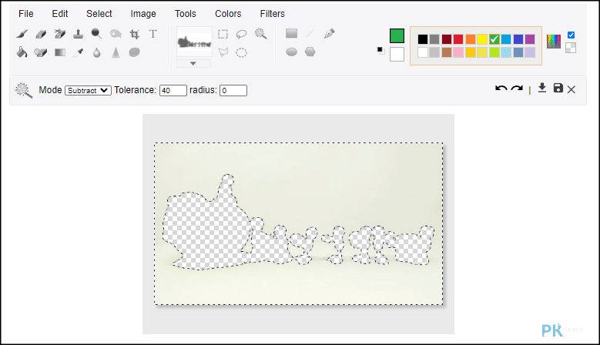Select the transparent checkerboard swatch

click(571, 48)
